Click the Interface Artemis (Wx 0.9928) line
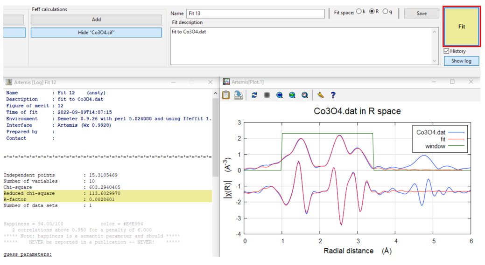Viewport: 485px width, 265px height. click(x=58, y=125)
